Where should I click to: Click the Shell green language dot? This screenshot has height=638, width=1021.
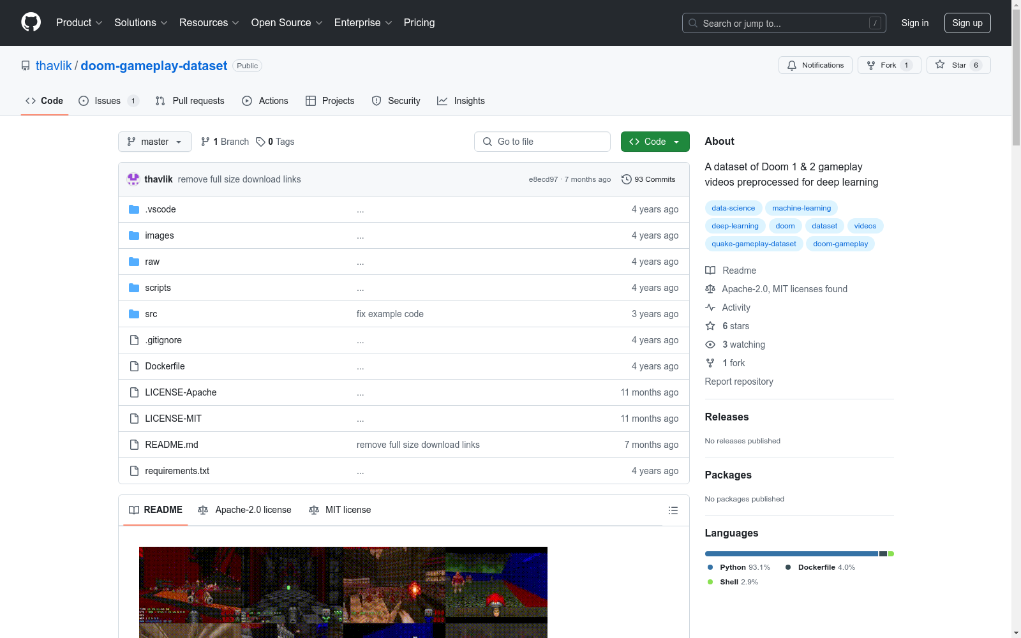tap(710, 582)
